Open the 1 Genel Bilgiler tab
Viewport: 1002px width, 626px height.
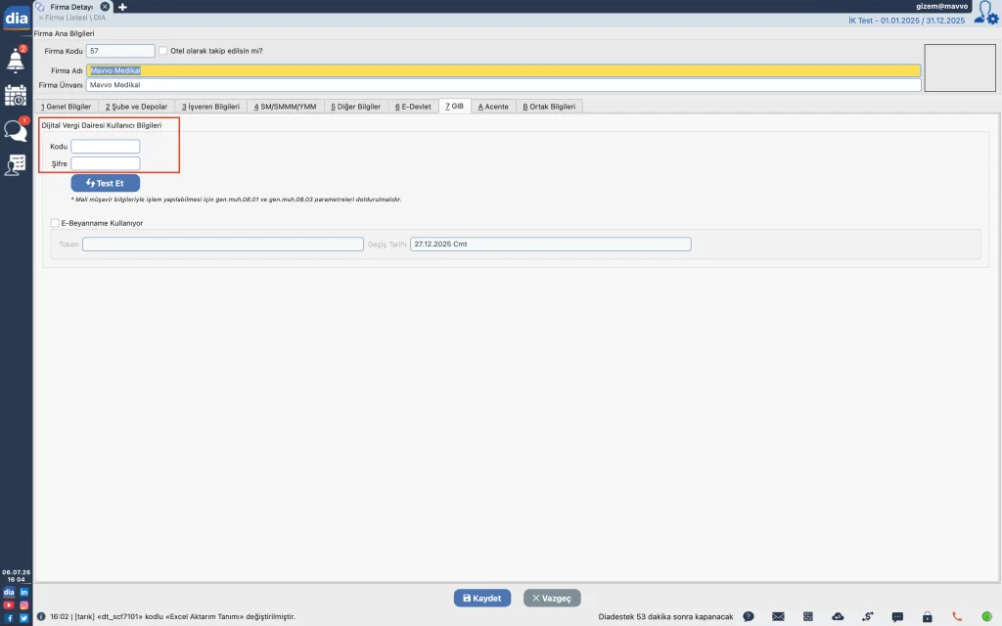pyautogui.click(x=66, y=107)
